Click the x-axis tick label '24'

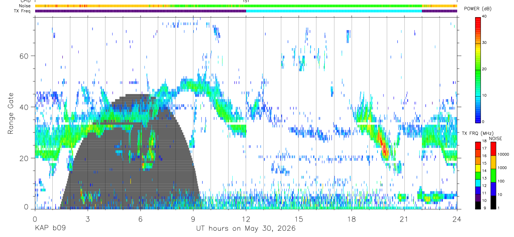[x=457, y=219]
